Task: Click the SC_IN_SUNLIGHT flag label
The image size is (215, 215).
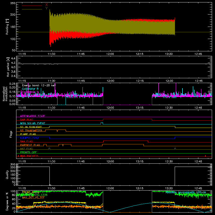Action: tap(31, 127)
